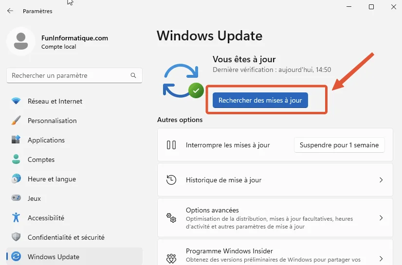Click the Compte local label
402x265 pixels.
pos(59,47)
